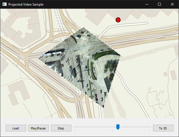This screenshot has width=179, height=137.
Task: Switch view using To 3D button
Action: coord(163,128)
